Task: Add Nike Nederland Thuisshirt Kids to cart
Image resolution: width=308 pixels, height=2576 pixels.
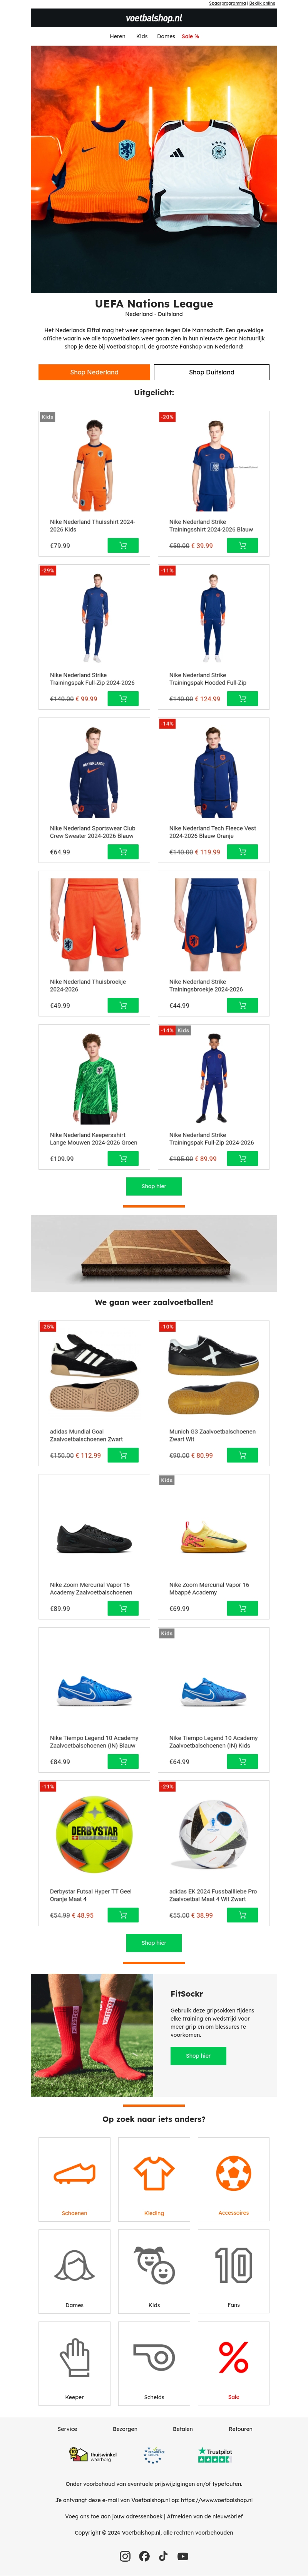Action: [x=122, y=546]
